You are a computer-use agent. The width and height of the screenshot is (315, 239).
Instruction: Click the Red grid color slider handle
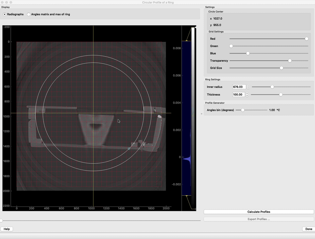(x=306, y=39)
